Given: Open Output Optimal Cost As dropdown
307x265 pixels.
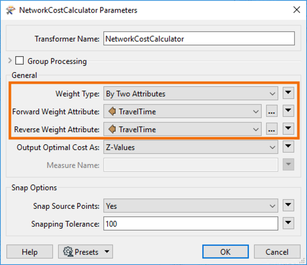Looking at the screenshot, I should 191,147.
